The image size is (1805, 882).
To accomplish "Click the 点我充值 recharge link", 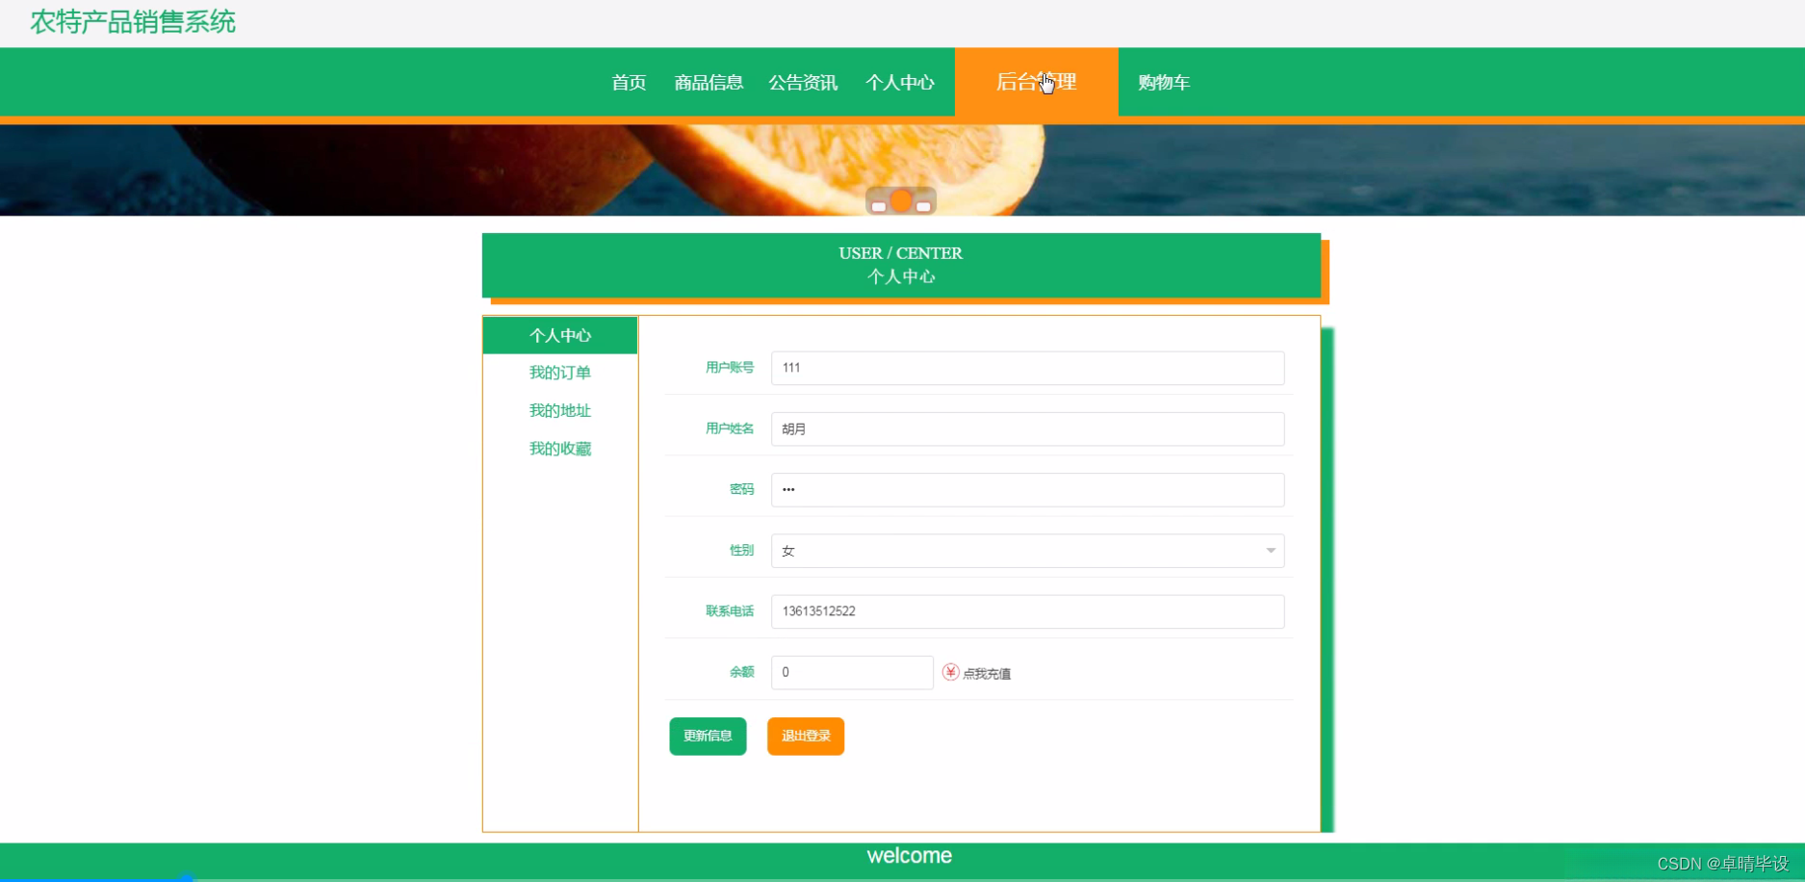I will click(x=988, y=673).
